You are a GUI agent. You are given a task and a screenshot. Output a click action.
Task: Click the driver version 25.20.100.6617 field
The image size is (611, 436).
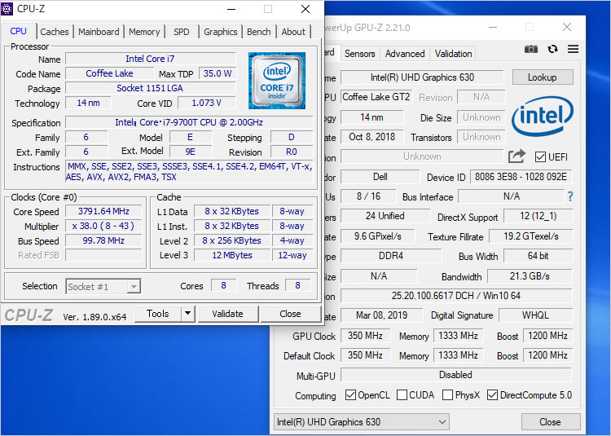(x=456, y=295)
